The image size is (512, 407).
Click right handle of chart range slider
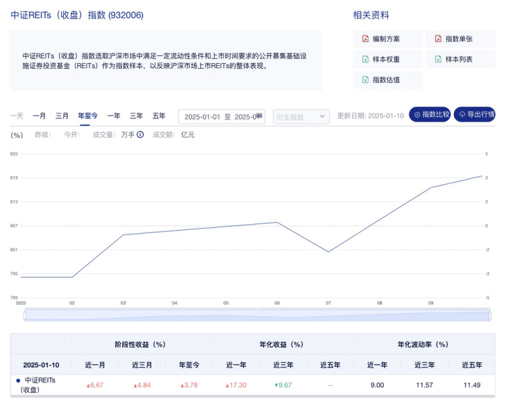pyautogui.click(x=490, y=315)
